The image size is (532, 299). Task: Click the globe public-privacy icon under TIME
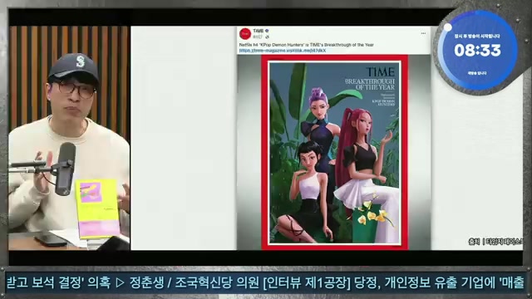[267, 37]
